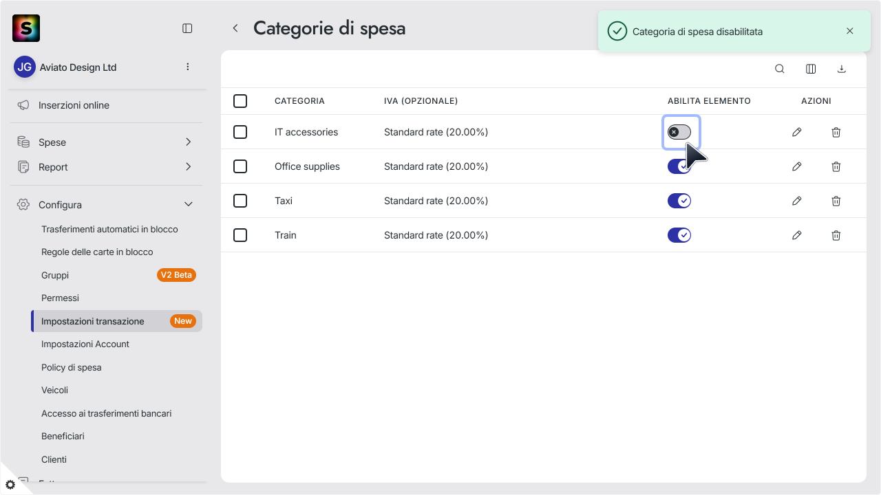Disable the Taxi toggle
The width and height of the screenshot is (881, 495).
click(679, 201)
